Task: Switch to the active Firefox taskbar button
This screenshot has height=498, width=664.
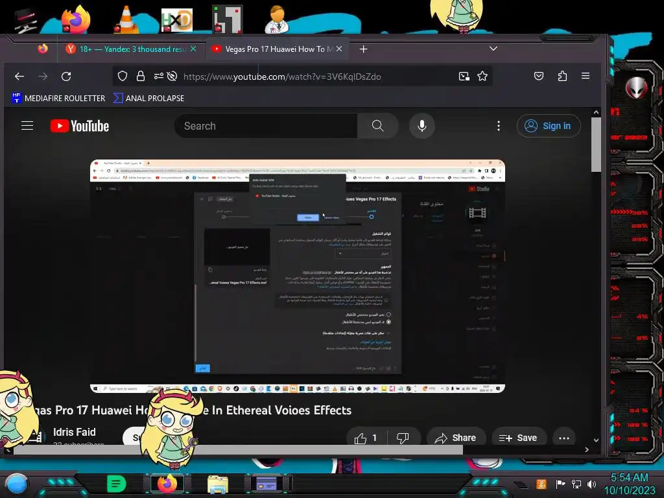Action: click(x=167, y=484)
